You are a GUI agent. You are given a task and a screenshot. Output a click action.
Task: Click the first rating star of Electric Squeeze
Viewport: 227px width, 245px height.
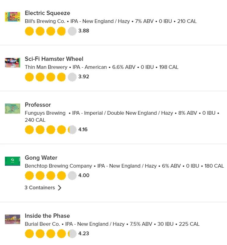(x=29, y=31)
